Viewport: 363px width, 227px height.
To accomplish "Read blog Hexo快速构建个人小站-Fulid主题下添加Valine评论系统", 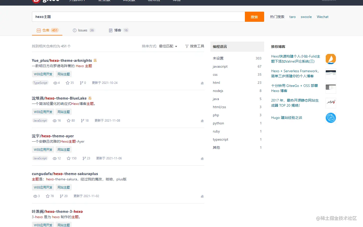I will [x=296, y=59].
